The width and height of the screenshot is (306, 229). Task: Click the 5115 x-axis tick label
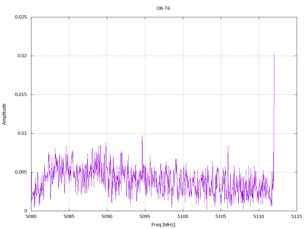point(297,216)
